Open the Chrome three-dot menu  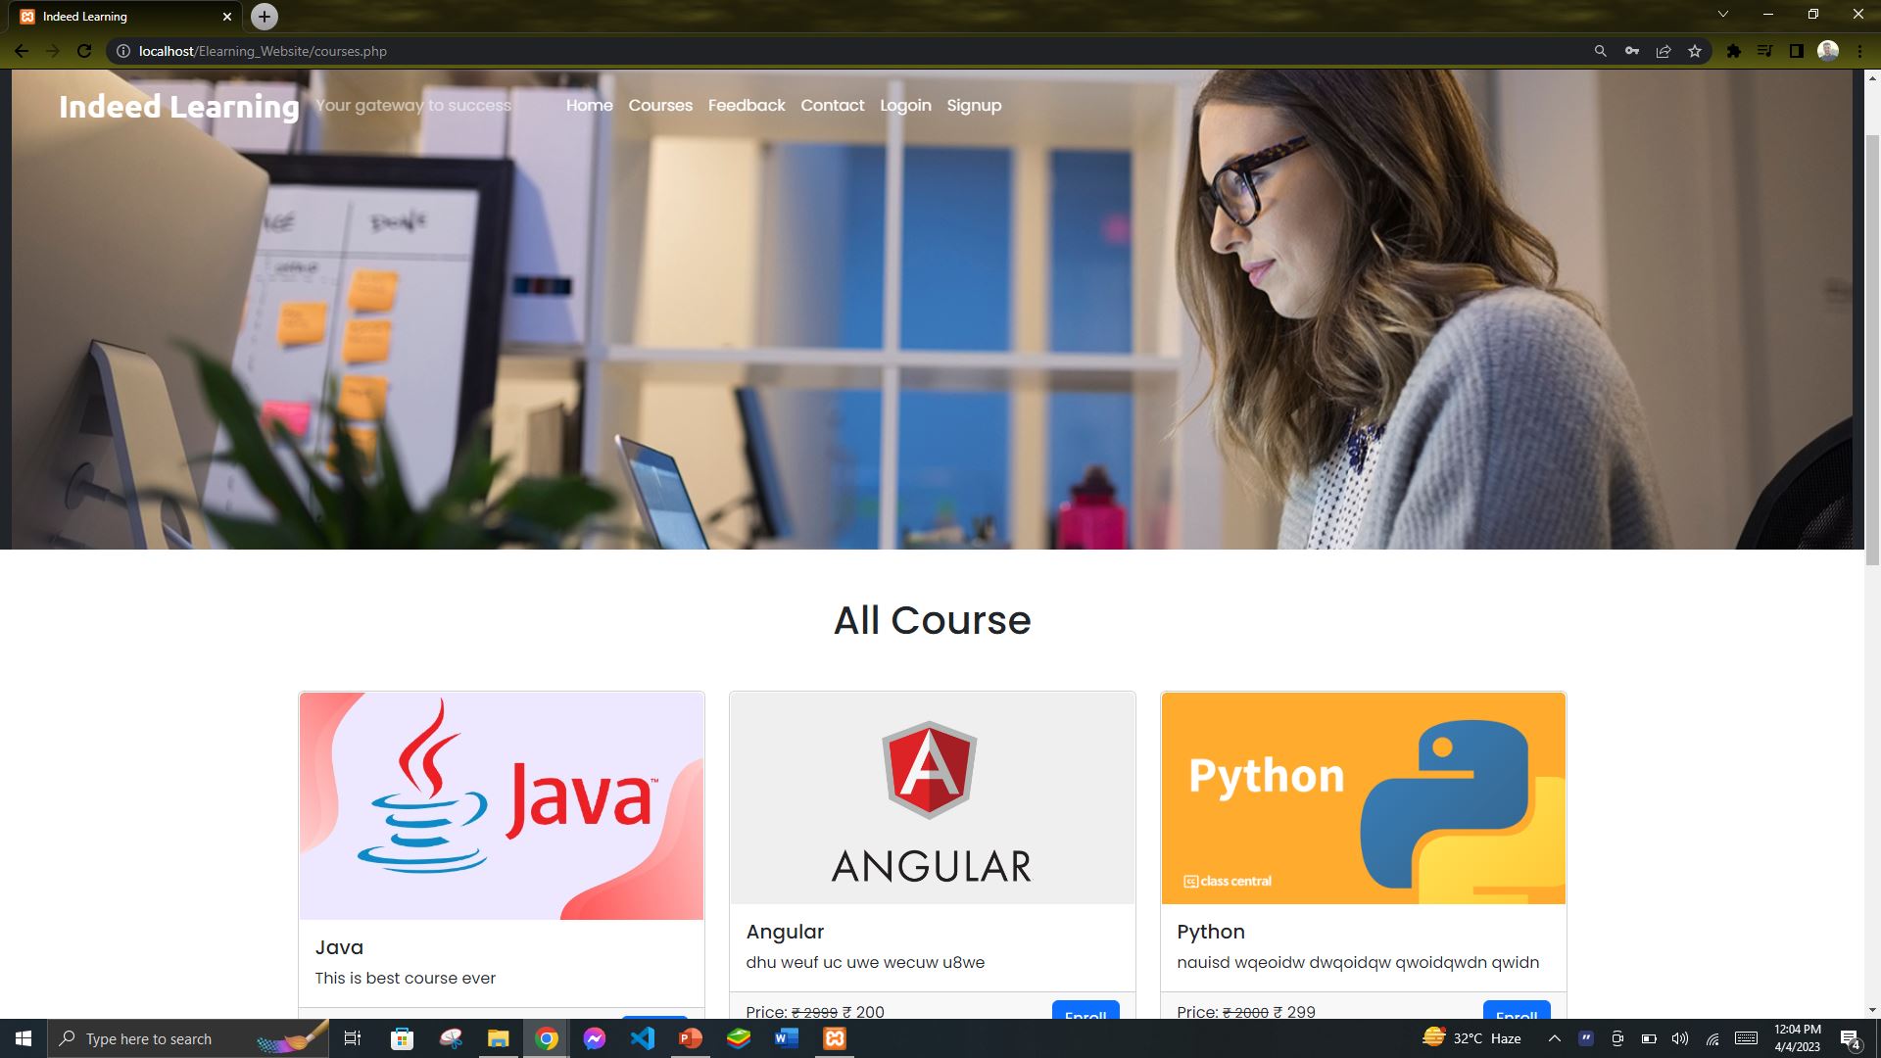pos(1858,51)
